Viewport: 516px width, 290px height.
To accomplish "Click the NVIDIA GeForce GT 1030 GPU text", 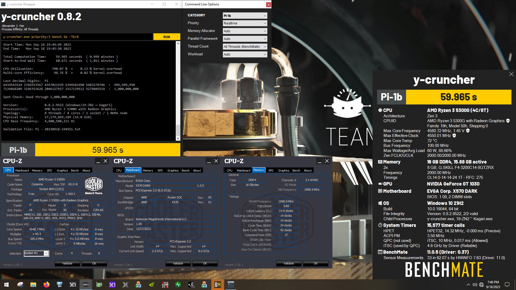I will point(453,184).
